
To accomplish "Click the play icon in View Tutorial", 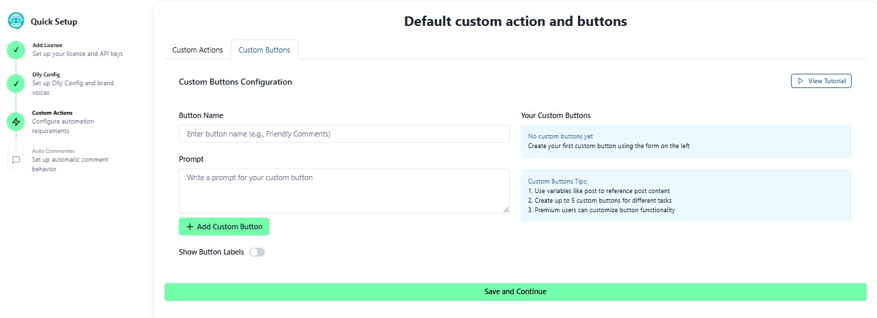I will (x=801, y=81).
